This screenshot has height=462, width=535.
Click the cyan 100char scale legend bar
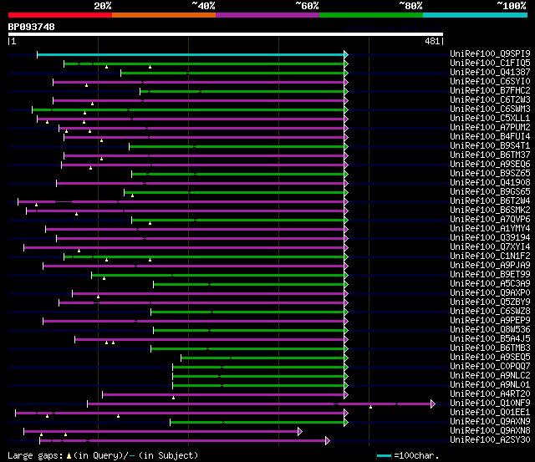pyautogui.click(x=384, y=455)
